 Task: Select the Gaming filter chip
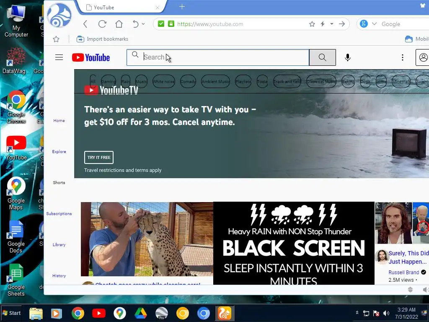pyautogui.click(x=109, y=82)
